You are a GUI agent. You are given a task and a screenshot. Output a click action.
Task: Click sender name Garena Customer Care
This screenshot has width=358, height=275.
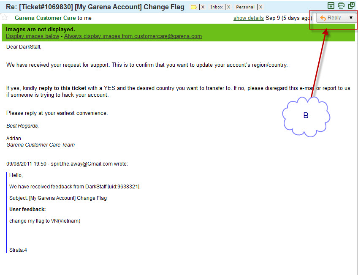point(45,18)
